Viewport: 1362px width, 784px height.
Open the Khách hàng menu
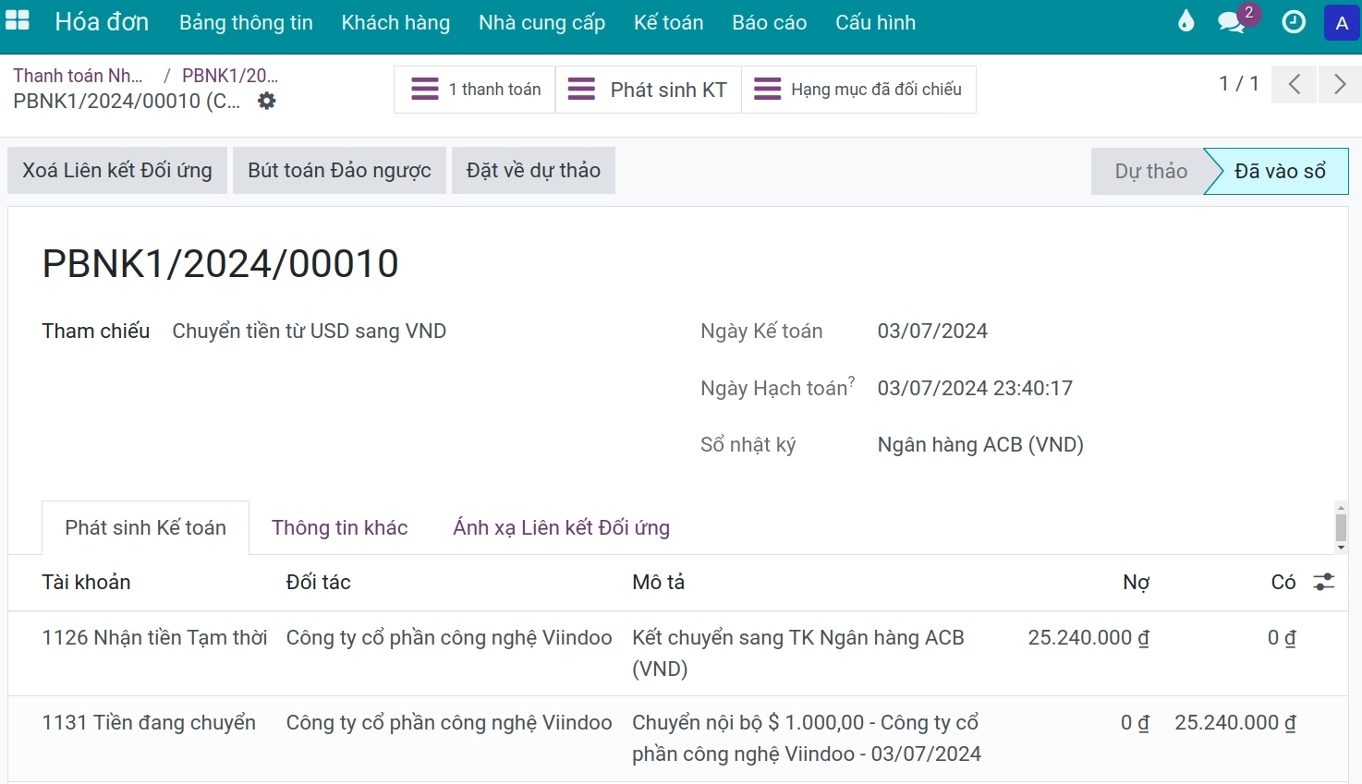[395, 22]
